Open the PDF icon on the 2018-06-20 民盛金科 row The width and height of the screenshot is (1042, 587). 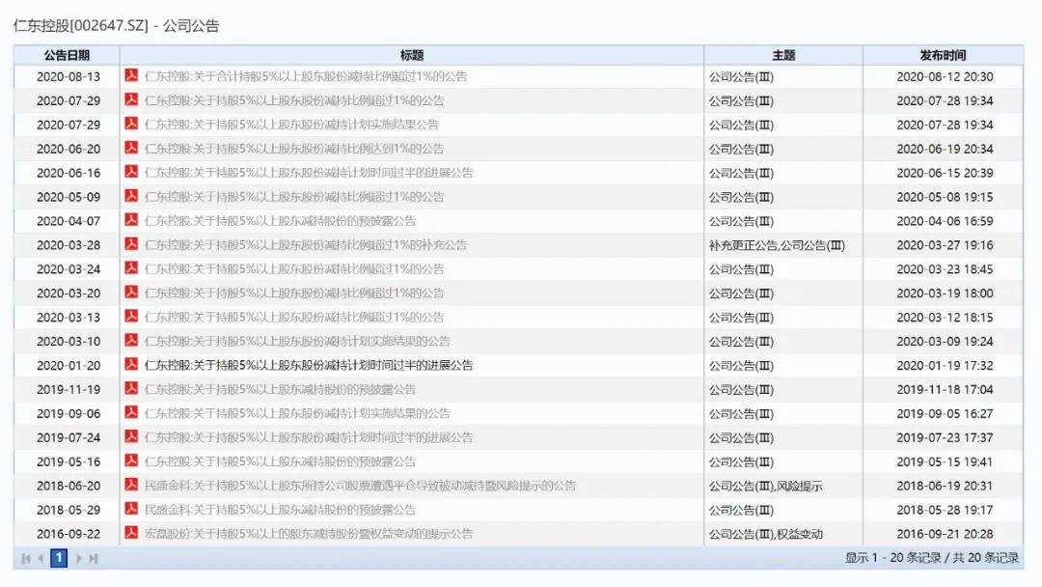130,486
